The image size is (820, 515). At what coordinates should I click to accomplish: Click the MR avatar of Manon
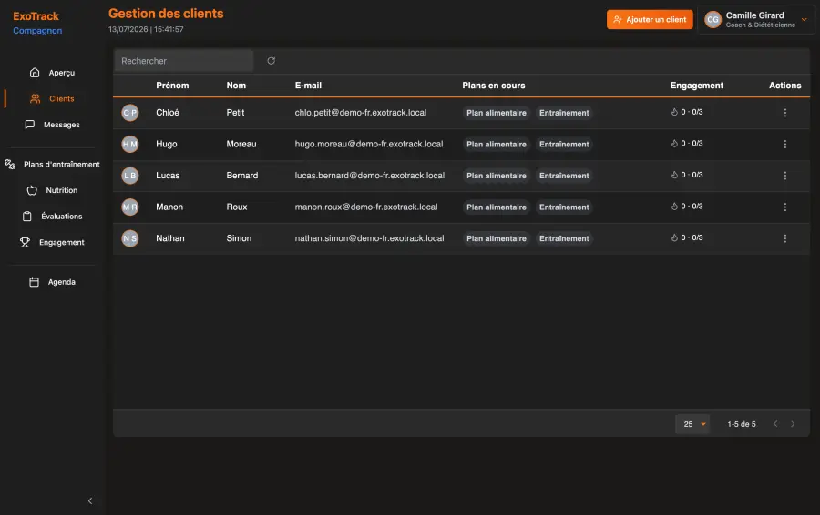pos(130,207)
